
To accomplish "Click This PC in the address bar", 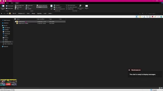I will tap(14, 13).
